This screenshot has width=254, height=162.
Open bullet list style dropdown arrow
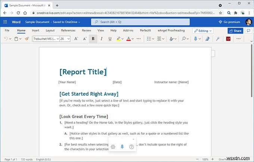pos(153,39)
